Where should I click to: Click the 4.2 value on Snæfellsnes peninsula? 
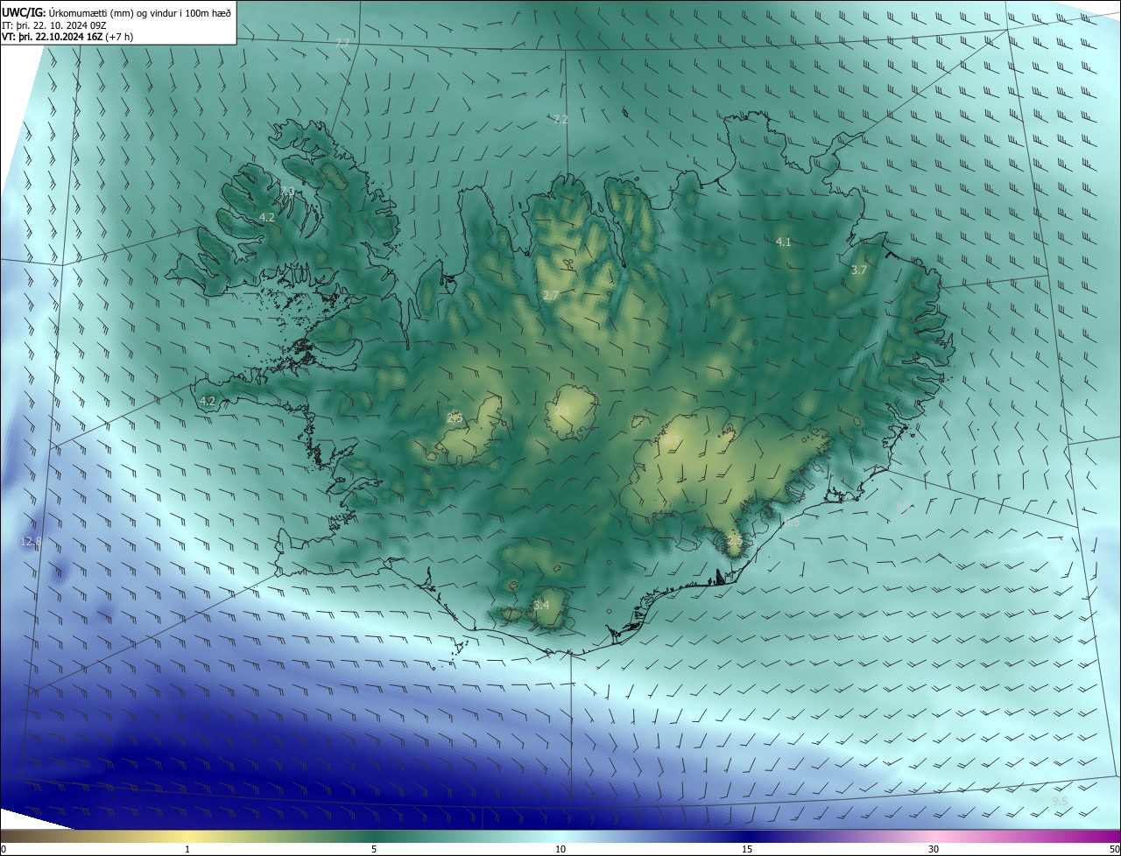click(x=208, y=401)
